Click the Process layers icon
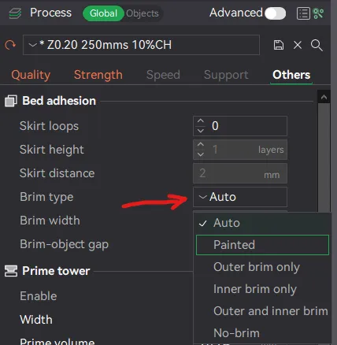This screenshot has height=345, width=337. [x=15, y=13]
